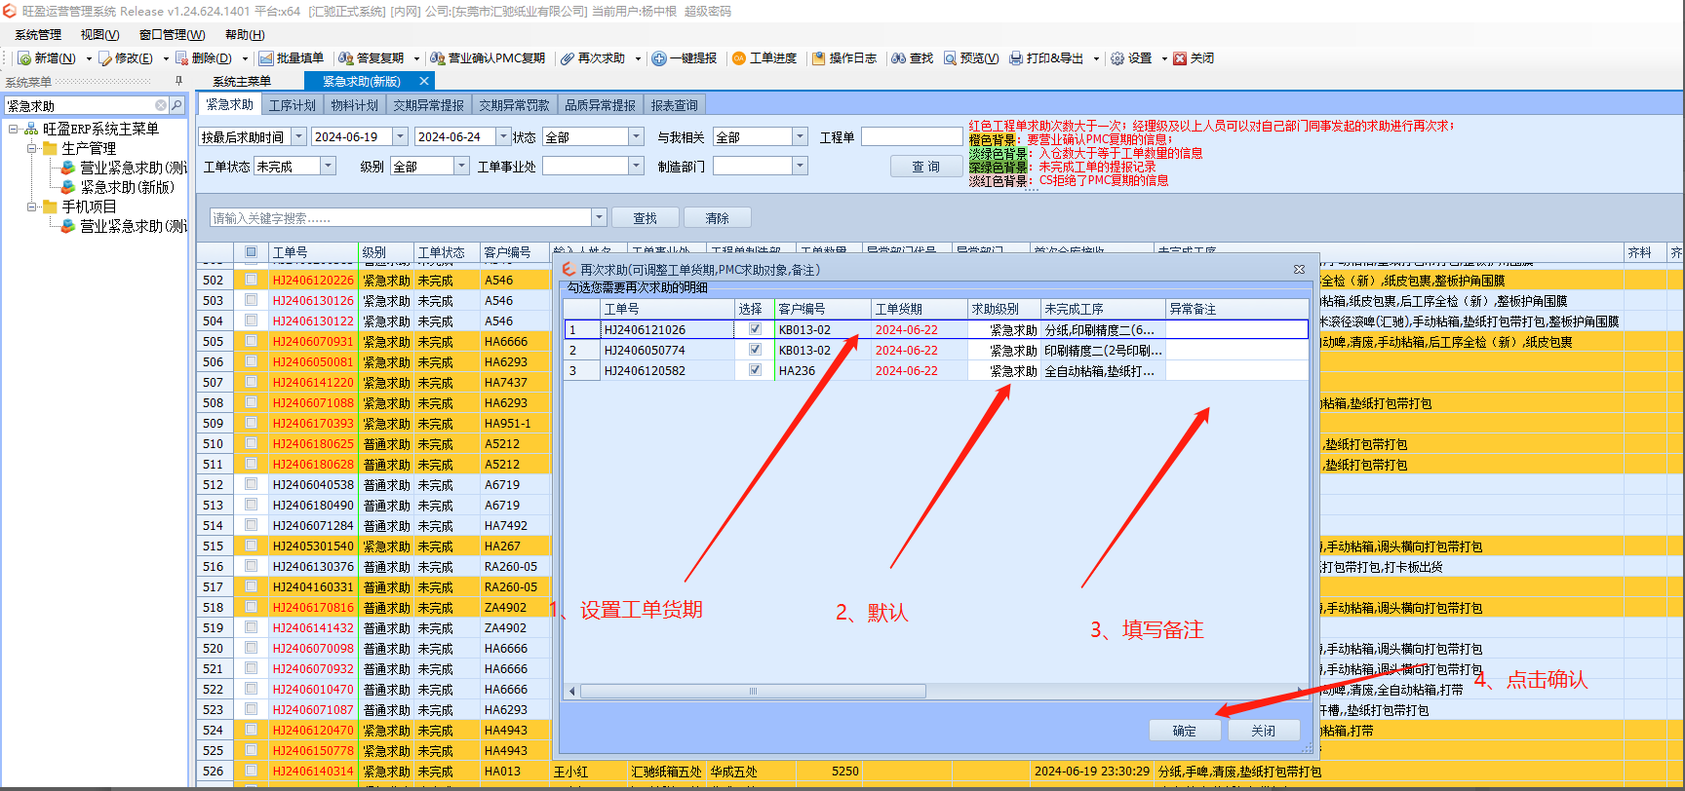1685x791 pixels.
Task: Pin the 系统菜单 side panel
Action: click(x=178, y=82)
